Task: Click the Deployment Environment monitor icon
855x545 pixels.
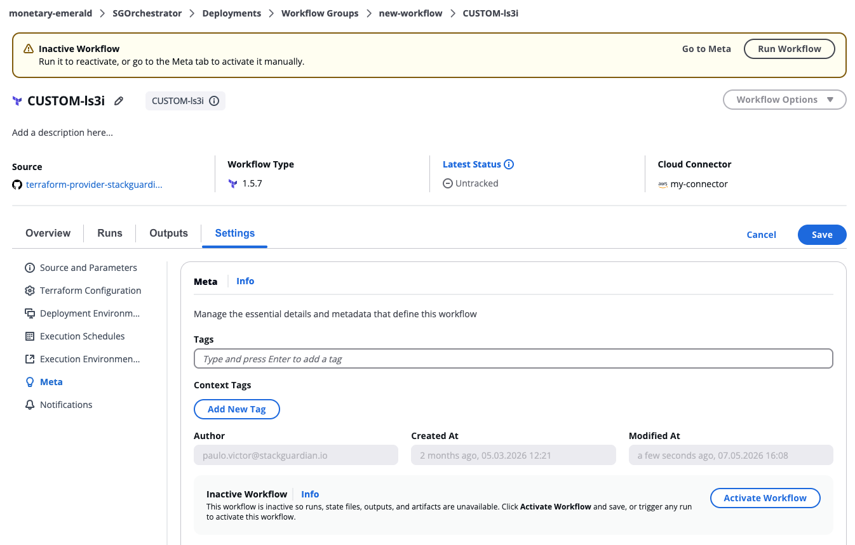Action: (30, 313)
